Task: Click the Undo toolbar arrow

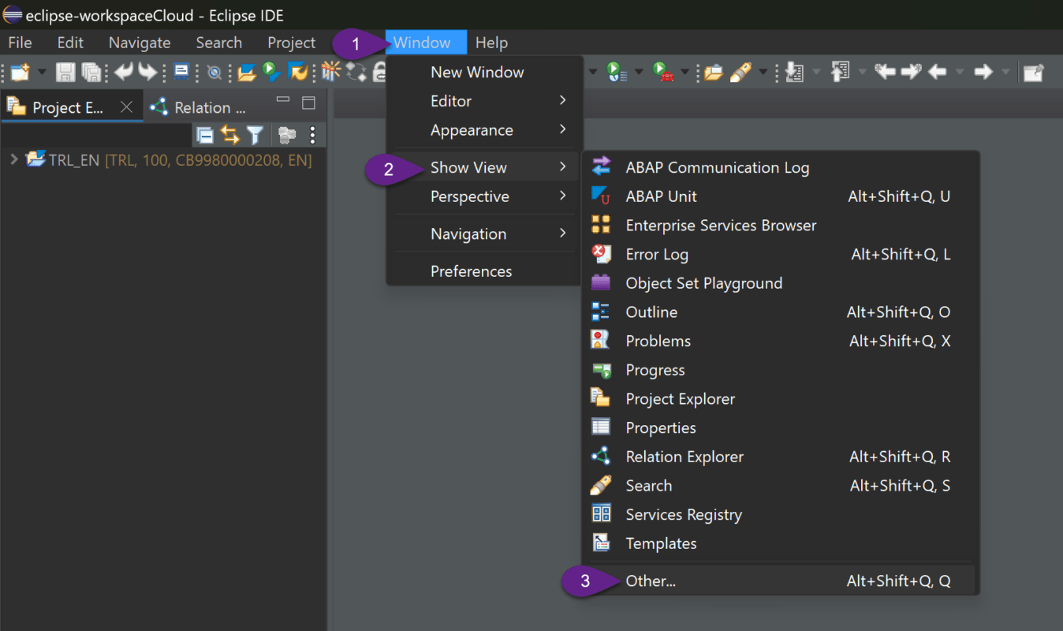Action: 123,73
